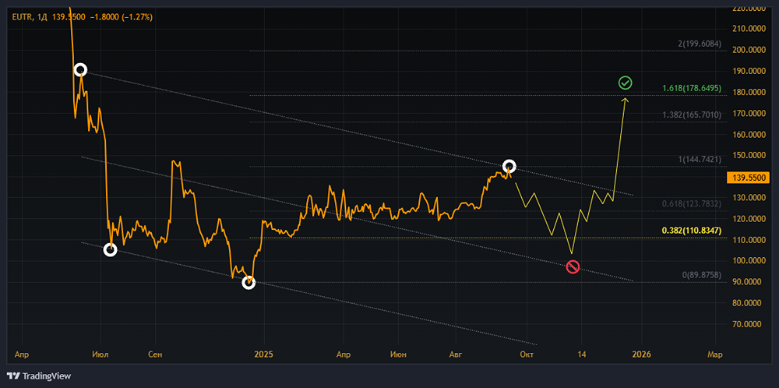Click the 150.0000 price axis label
The image size is (779, 388).
[748, 156]
